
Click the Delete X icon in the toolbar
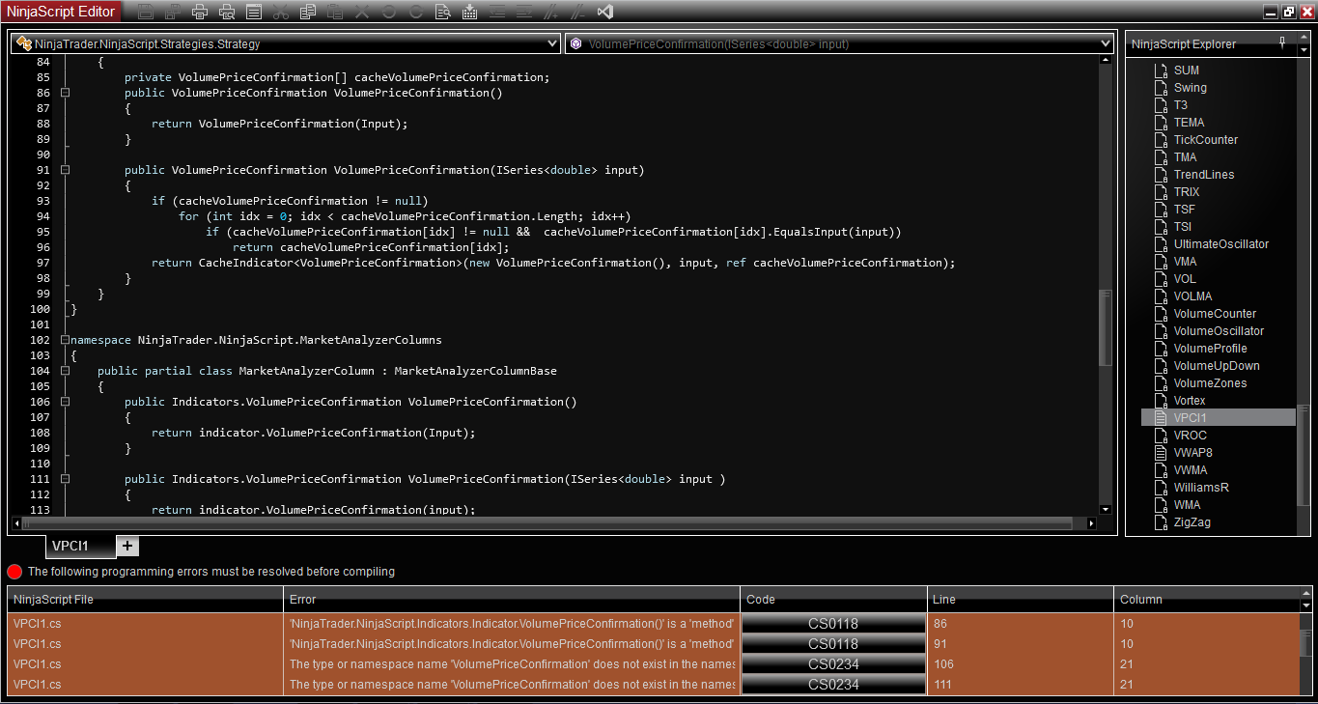(x=362, y=13)
